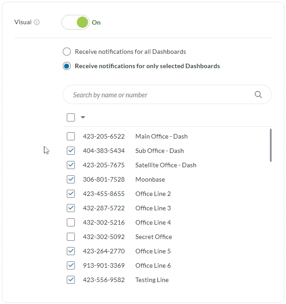Click the info icon next to Visual
The height and width of the screenshot is (304, 286).
click(x=37, y=22)
